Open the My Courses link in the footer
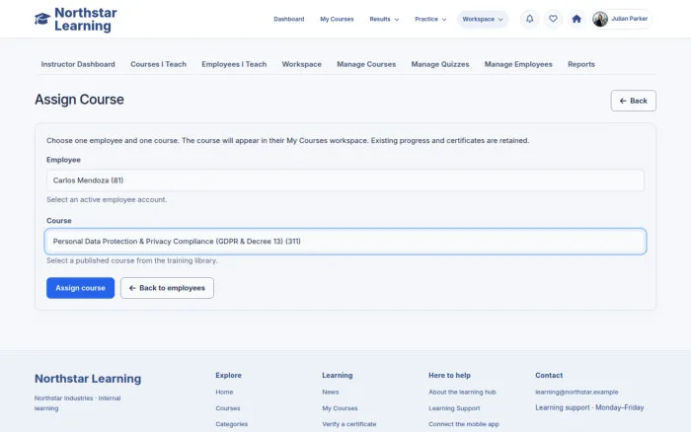Screen dimensions: 691x432 tap(340, 408)
